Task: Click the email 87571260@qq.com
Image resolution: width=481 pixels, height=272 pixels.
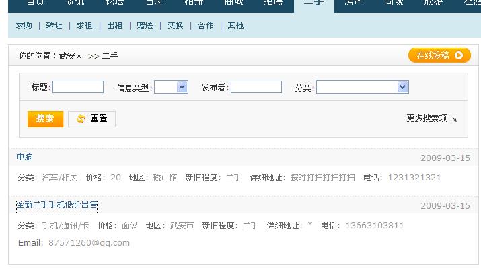Action: point(89,243)
